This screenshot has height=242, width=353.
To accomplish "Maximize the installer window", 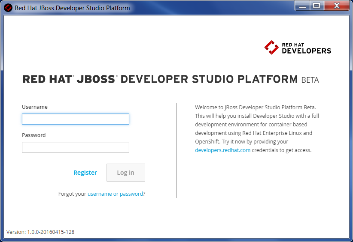I will click(x=316, y=6).
